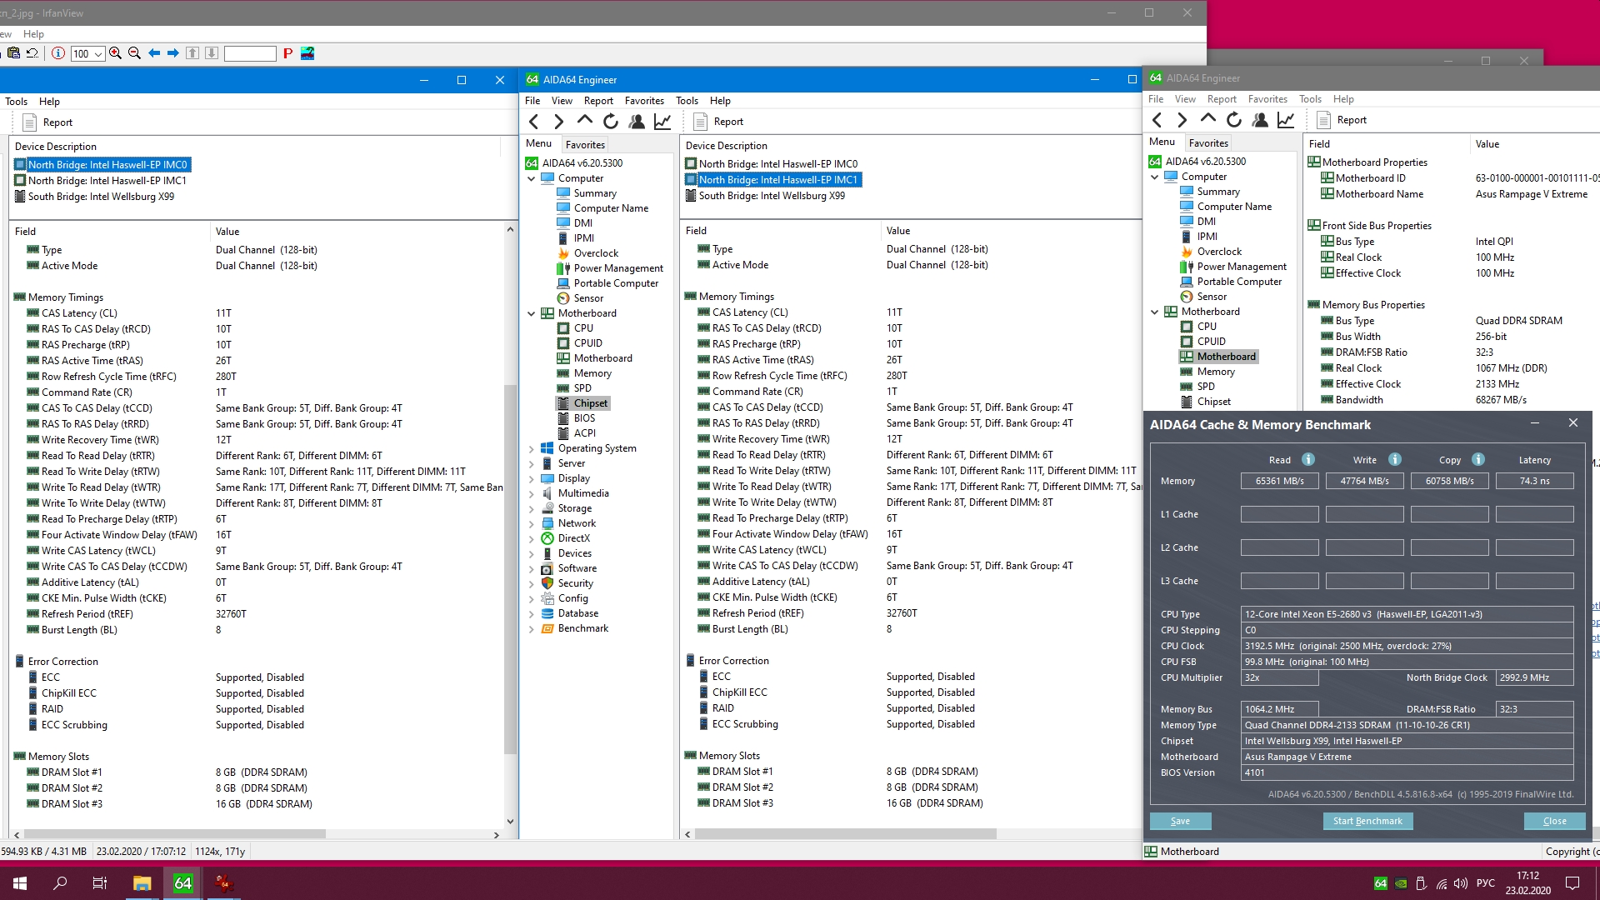Click the Refresh icon in AIDA64 toolbar
The width and height of the screenshot is (1600, 900).
click(611, 122)
